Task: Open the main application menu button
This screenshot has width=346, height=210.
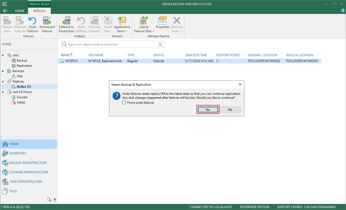Action: coord(5,11)
